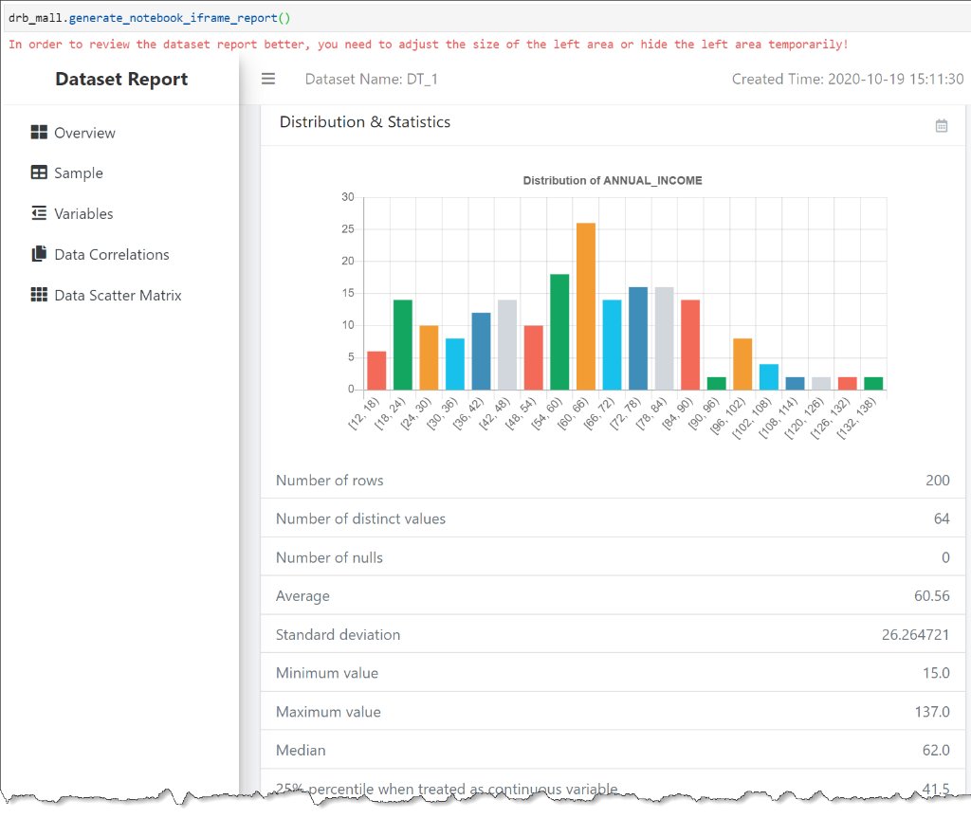Click the Minimum value label
The height and width of the screenshot is (818, 971).
[327, 673]
